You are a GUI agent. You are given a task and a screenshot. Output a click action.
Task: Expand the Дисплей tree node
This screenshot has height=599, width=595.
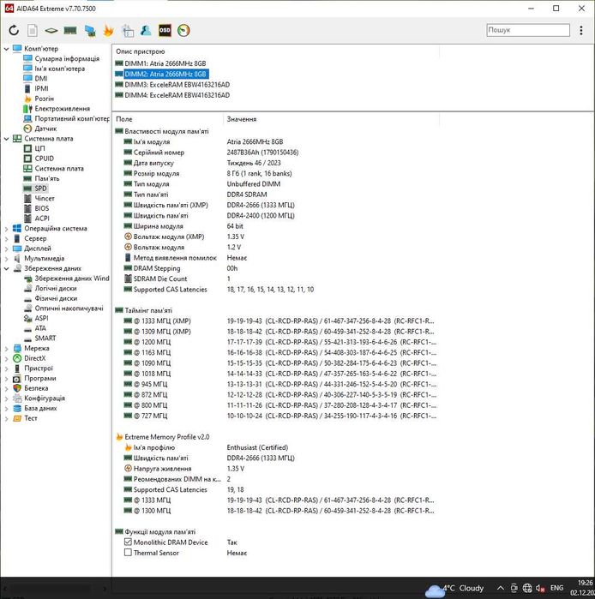pyautogui.click(x=6, y=249)
